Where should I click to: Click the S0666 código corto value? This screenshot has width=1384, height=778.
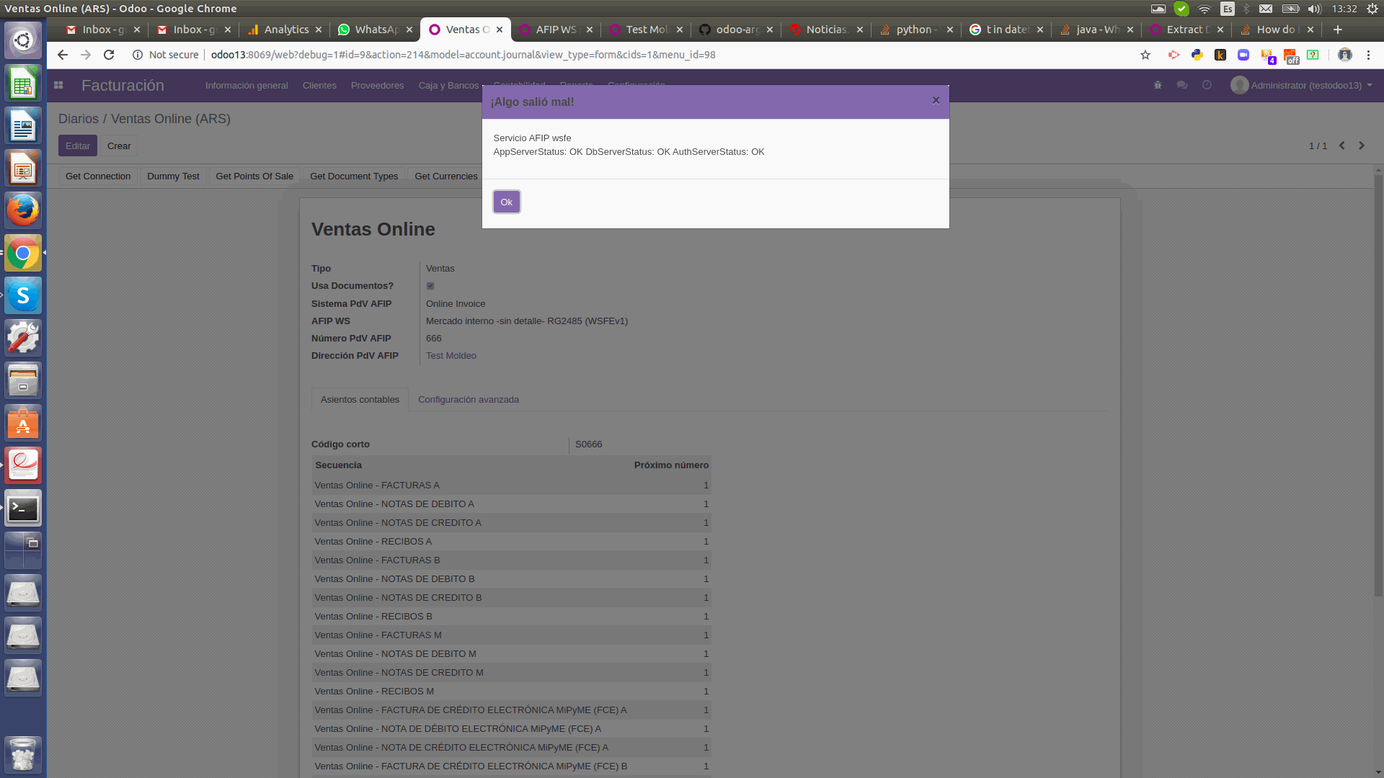point(588,444)
